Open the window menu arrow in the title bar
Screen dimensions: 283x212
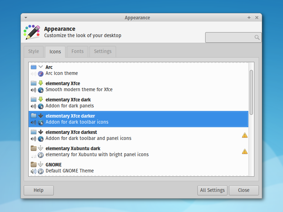coord(25,17)
